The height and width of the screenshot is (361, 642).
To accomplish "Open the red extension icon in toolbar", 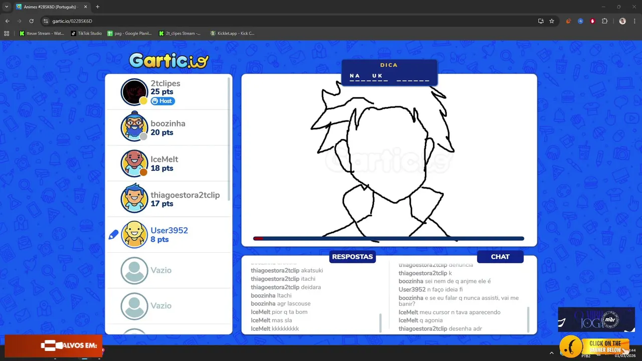I will point(592,21).
